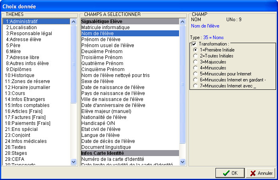Select the 2=Toutes Initiales radio option
Image resolution: width=278 pixels, height=180 pixels.
pyautogui.click(x=195, y=56)
